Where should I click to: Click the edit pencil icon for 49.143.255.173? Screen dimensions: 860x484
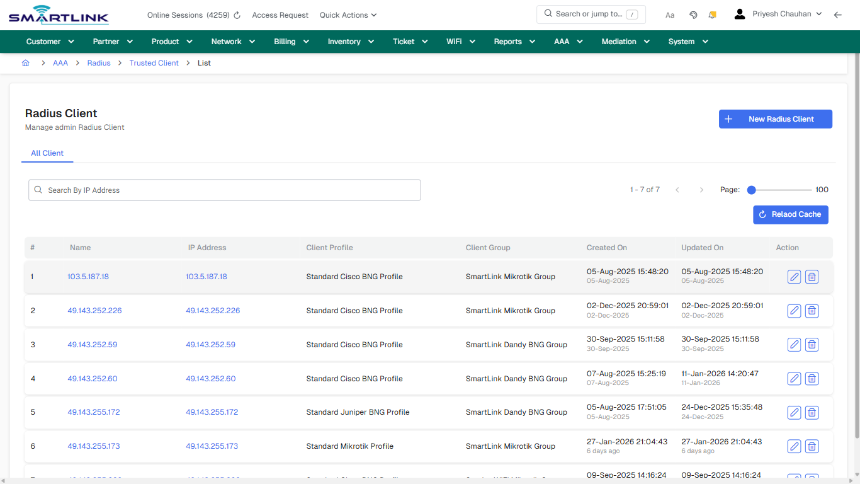pyautogui.click(x=794, y=446)
